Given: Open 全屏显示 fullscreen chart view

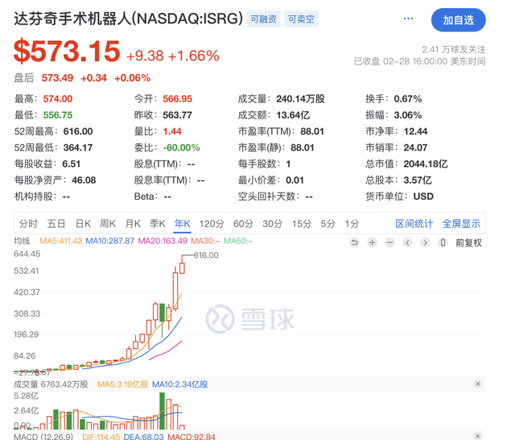Looking at the screenshot, I should click(x=461, y=224).
